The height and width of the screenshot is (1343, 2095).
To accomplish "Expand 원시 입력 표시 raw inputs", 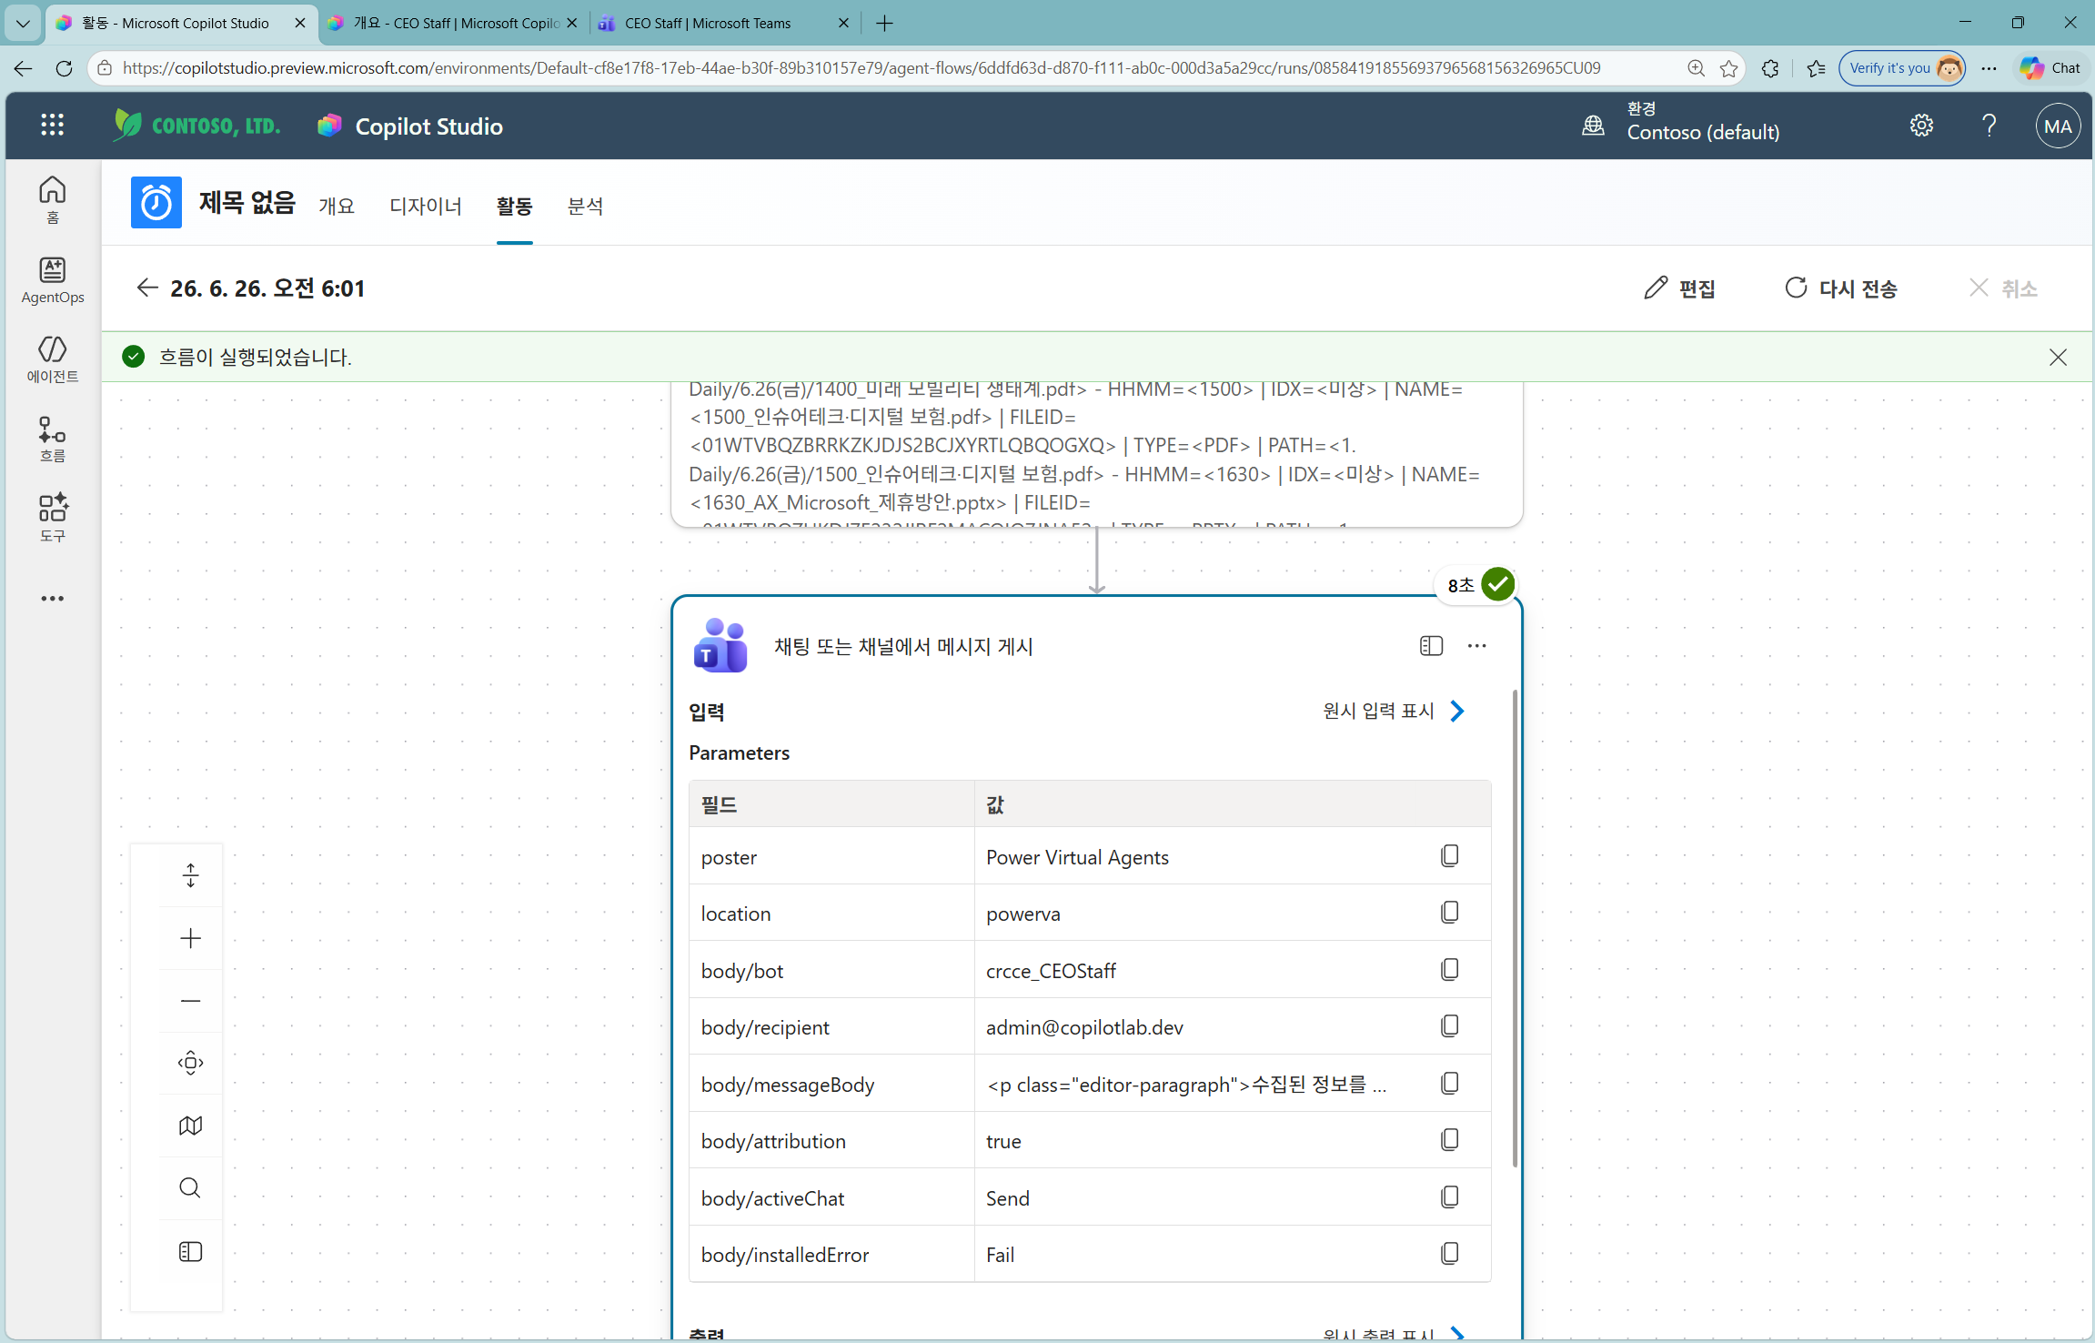I will pyautogui.click(x=1395, y=711).
